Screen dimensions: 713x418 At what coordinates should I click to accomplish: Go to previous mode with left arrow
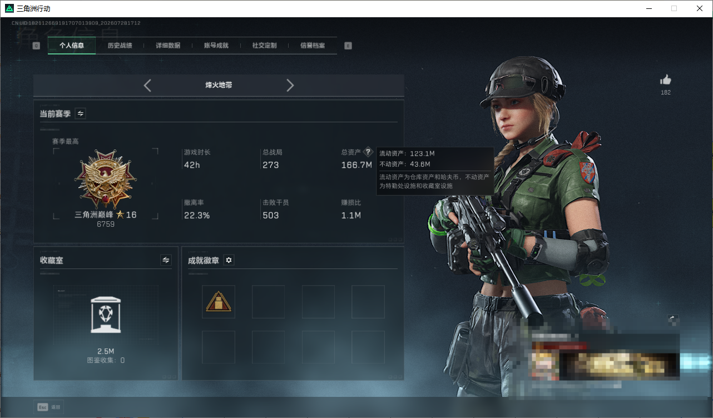(147, 85)
